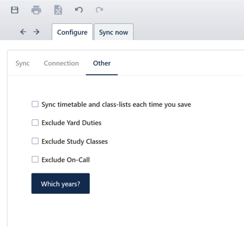Toggle the Exclude On-Call checkbox
The height and width of the screenshot is (227, 244).
pyautogui.click(x=35, y=159)
